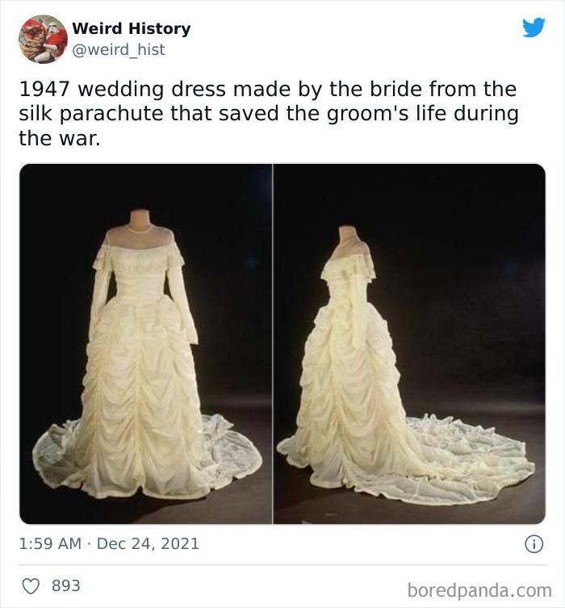The width and height of the screenshot is (565, 608).
Task: Visit the boredpanda.com watermark link
Action: tap(479, 590)
